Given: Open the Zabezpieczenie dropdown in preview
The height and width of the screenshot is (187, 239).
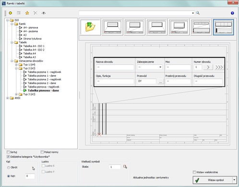Looking at the screenshot, I should click(x=160, y=67).
